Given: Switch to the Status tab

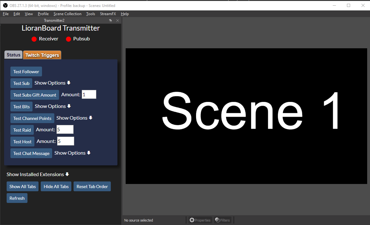Looking at the screenshot, I should click(14, 55).
